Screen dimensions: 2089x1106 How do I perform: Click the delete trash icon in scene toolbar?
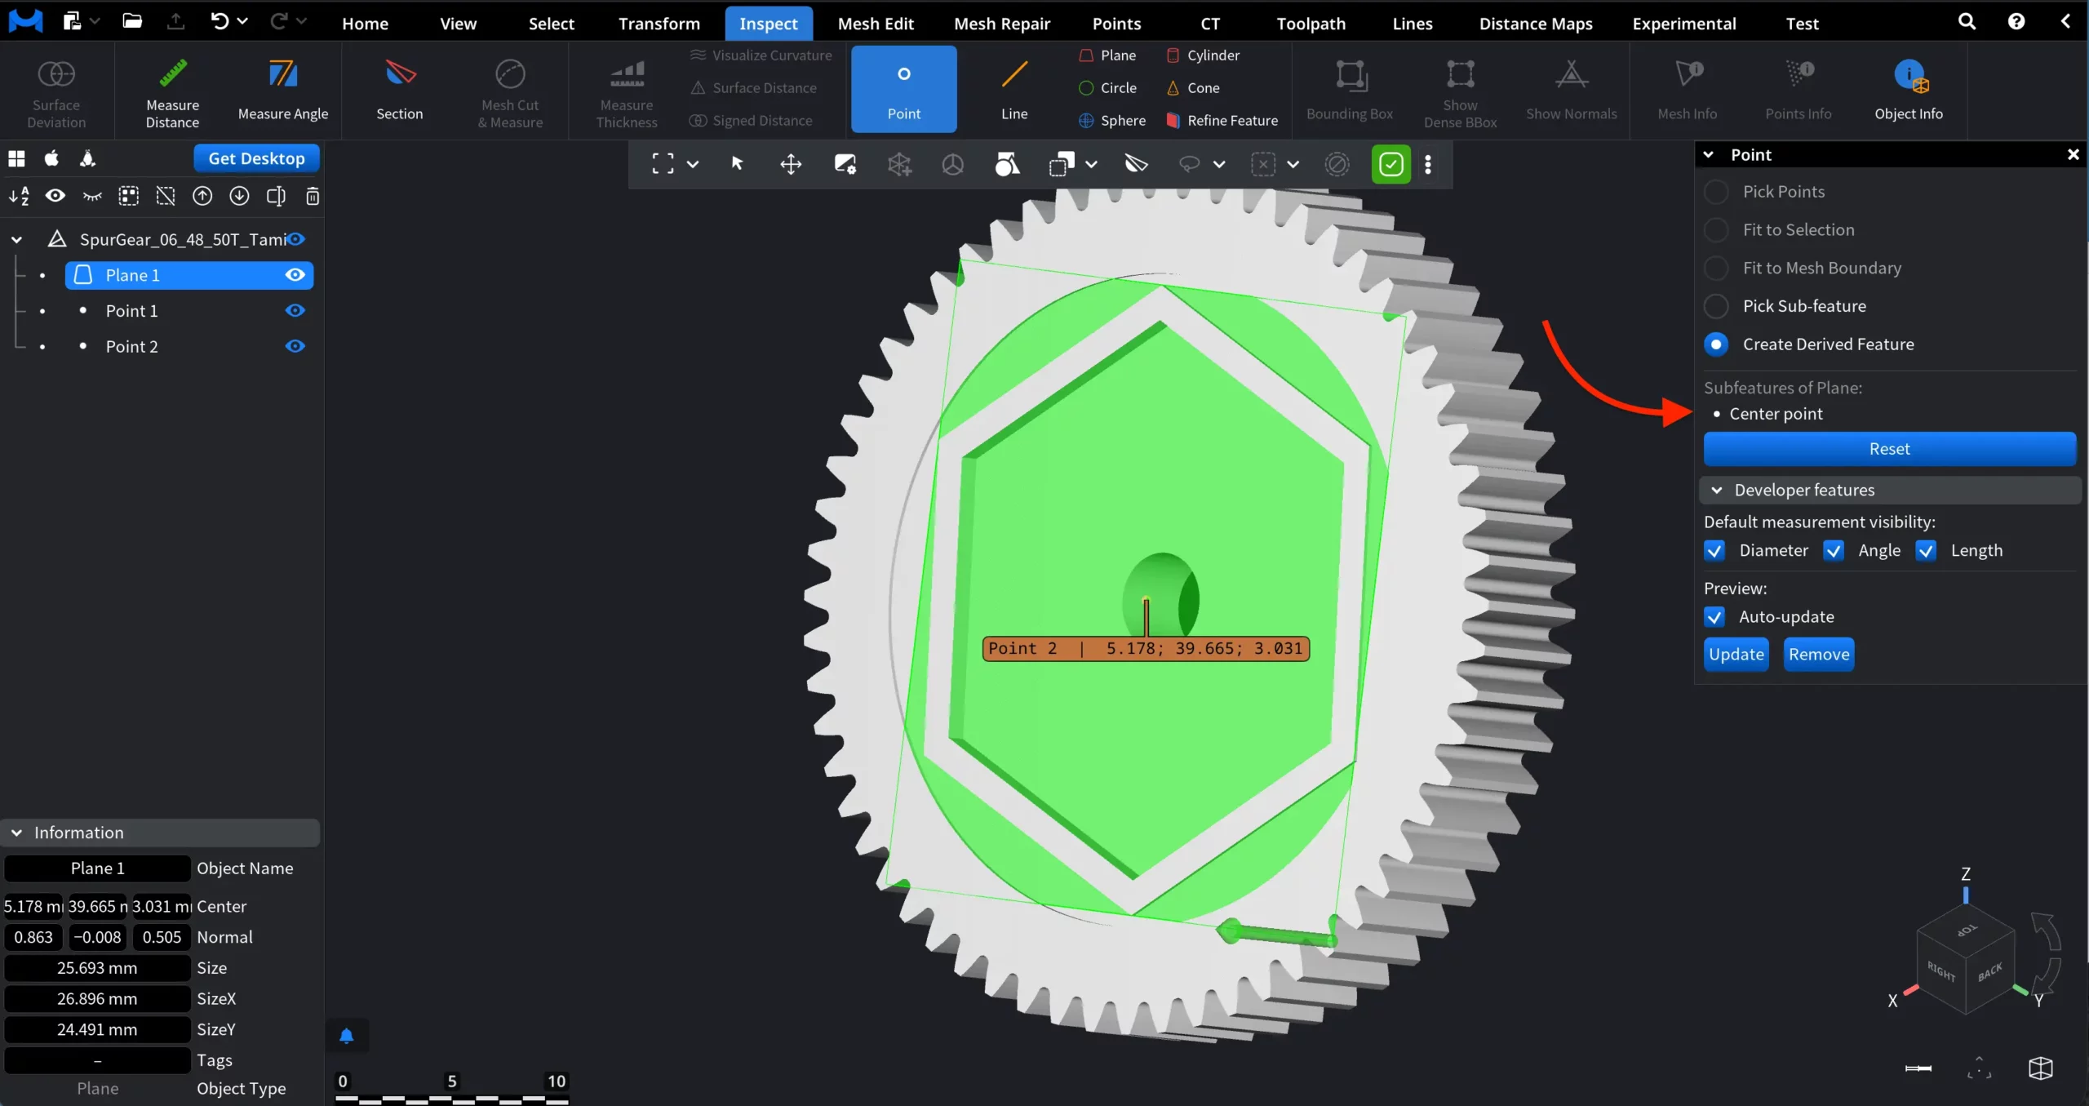[x=313, y=196]
